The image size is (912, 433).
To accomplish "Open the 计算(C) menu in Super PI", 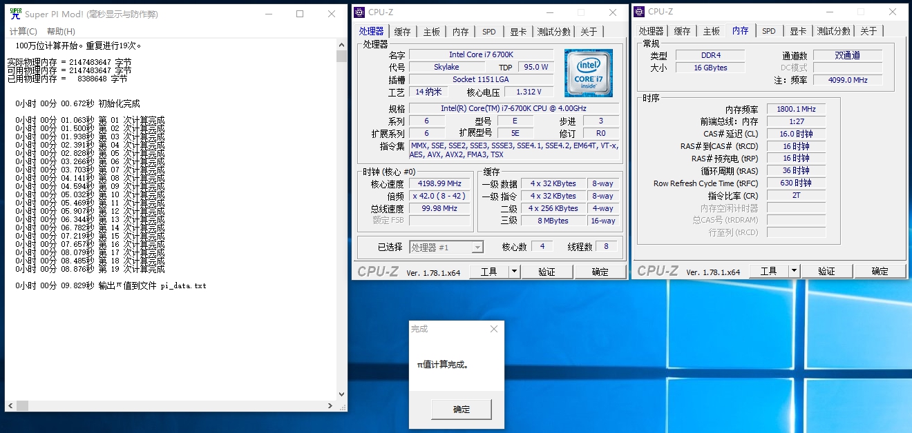I will pyautogui.click(x=23, y=30).
